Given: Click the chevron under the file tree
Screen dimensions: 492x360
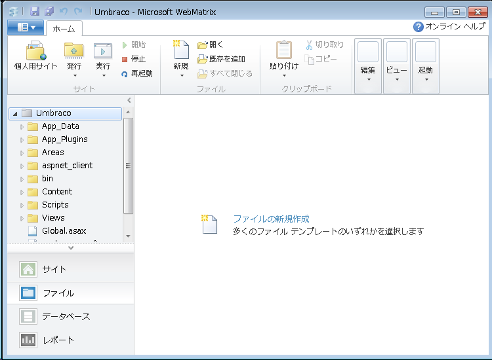Looking at the screenshot, I should point(71,248).
